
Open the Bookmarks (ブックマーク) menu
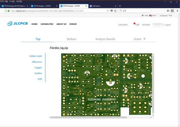point(4,1)
